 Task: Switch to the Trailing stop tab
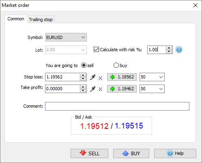pyautogui.click(x=41, y=20)
